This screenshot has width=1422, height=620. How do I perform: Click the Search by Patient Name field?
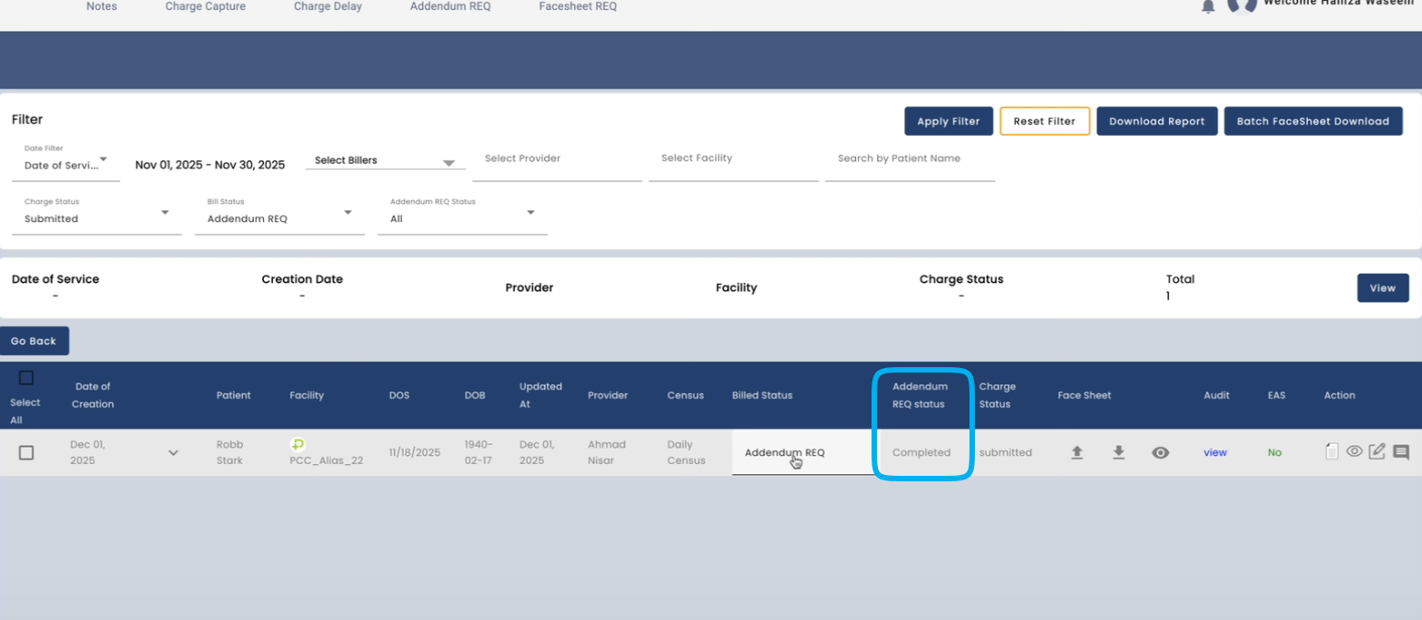point(910,160)
